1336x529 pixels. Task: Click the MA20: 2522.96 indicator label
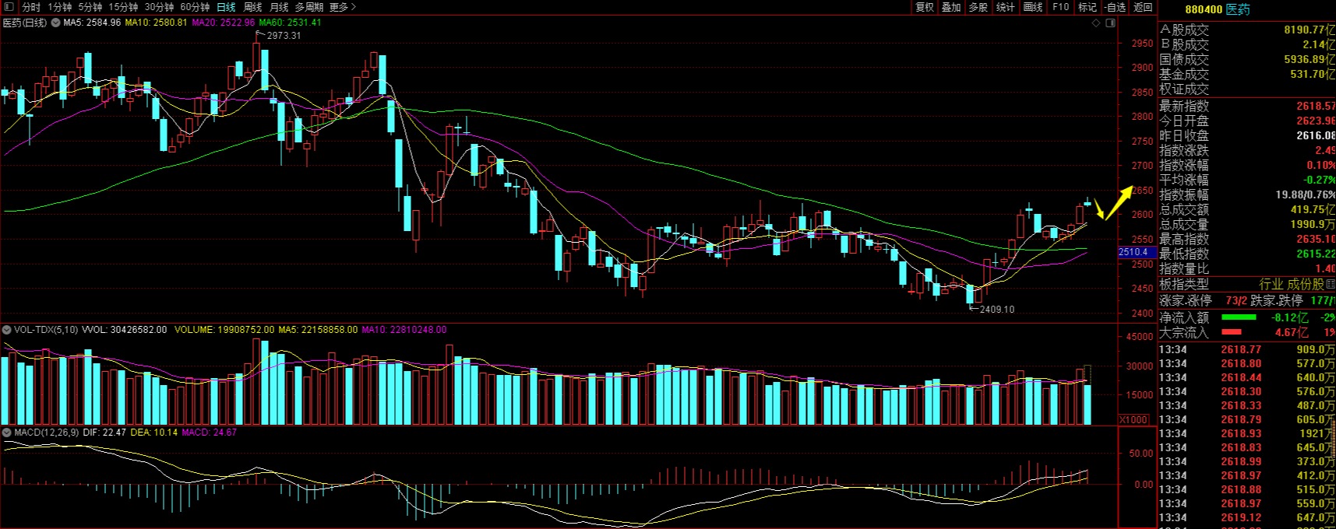224,23
